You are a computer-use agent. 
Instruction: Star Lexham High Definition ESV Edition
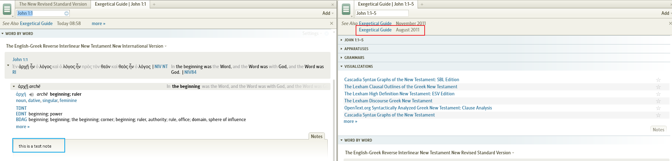click(x=658, y=94)
